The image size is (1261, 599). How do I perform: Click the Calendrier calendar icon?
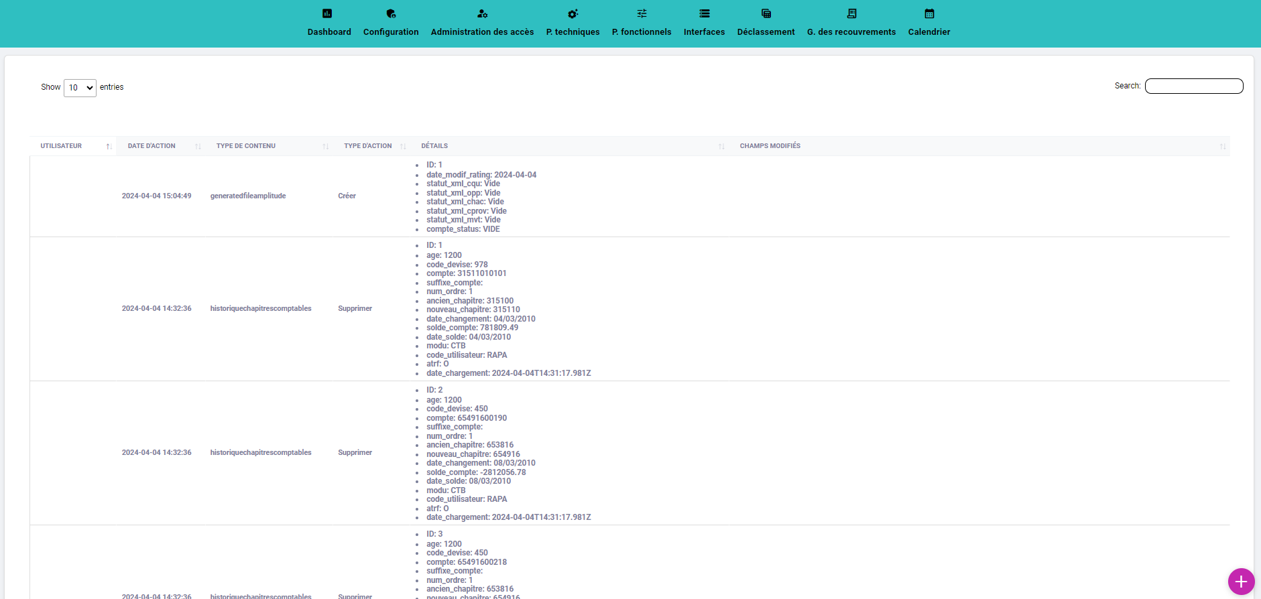(x=929, y=13)
